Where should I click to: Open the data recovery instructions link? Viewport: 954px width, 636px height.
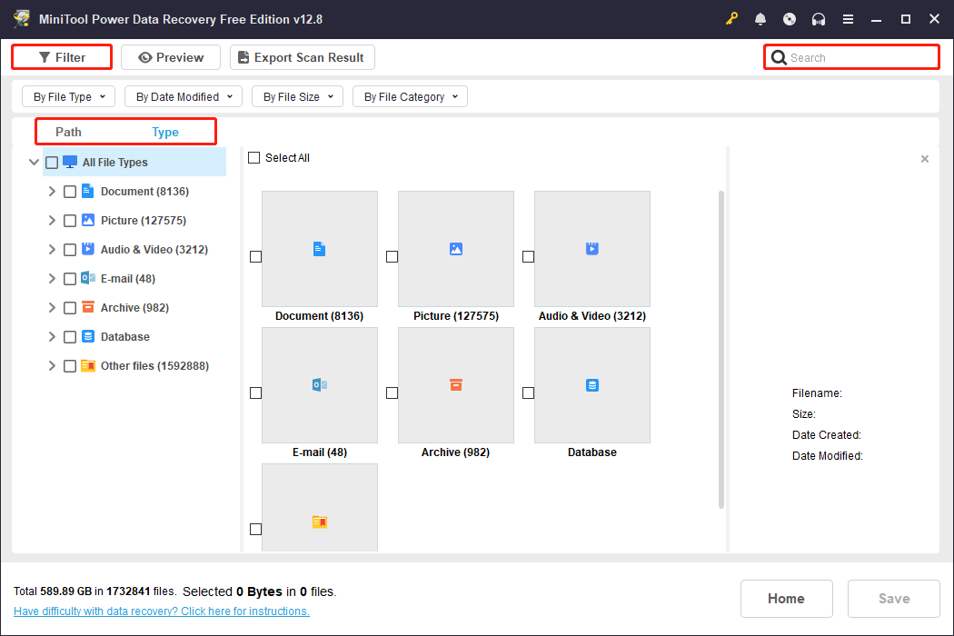click(161, 611)
